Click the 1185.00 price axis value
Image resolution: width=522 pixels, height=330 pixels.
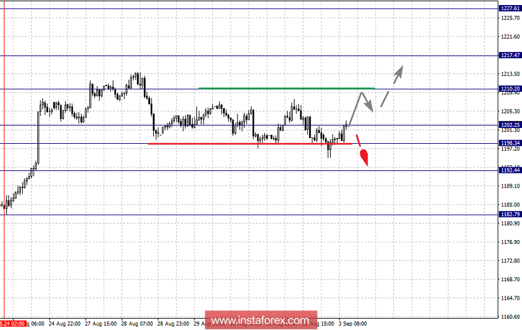pyautogui.click(x=511, y=205)
